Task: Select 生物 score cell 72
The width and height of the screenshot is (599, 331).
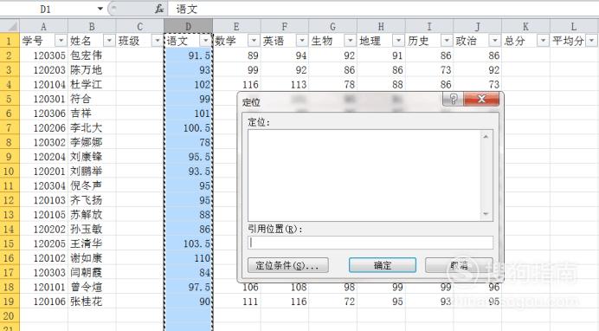Action: point(332,302)
